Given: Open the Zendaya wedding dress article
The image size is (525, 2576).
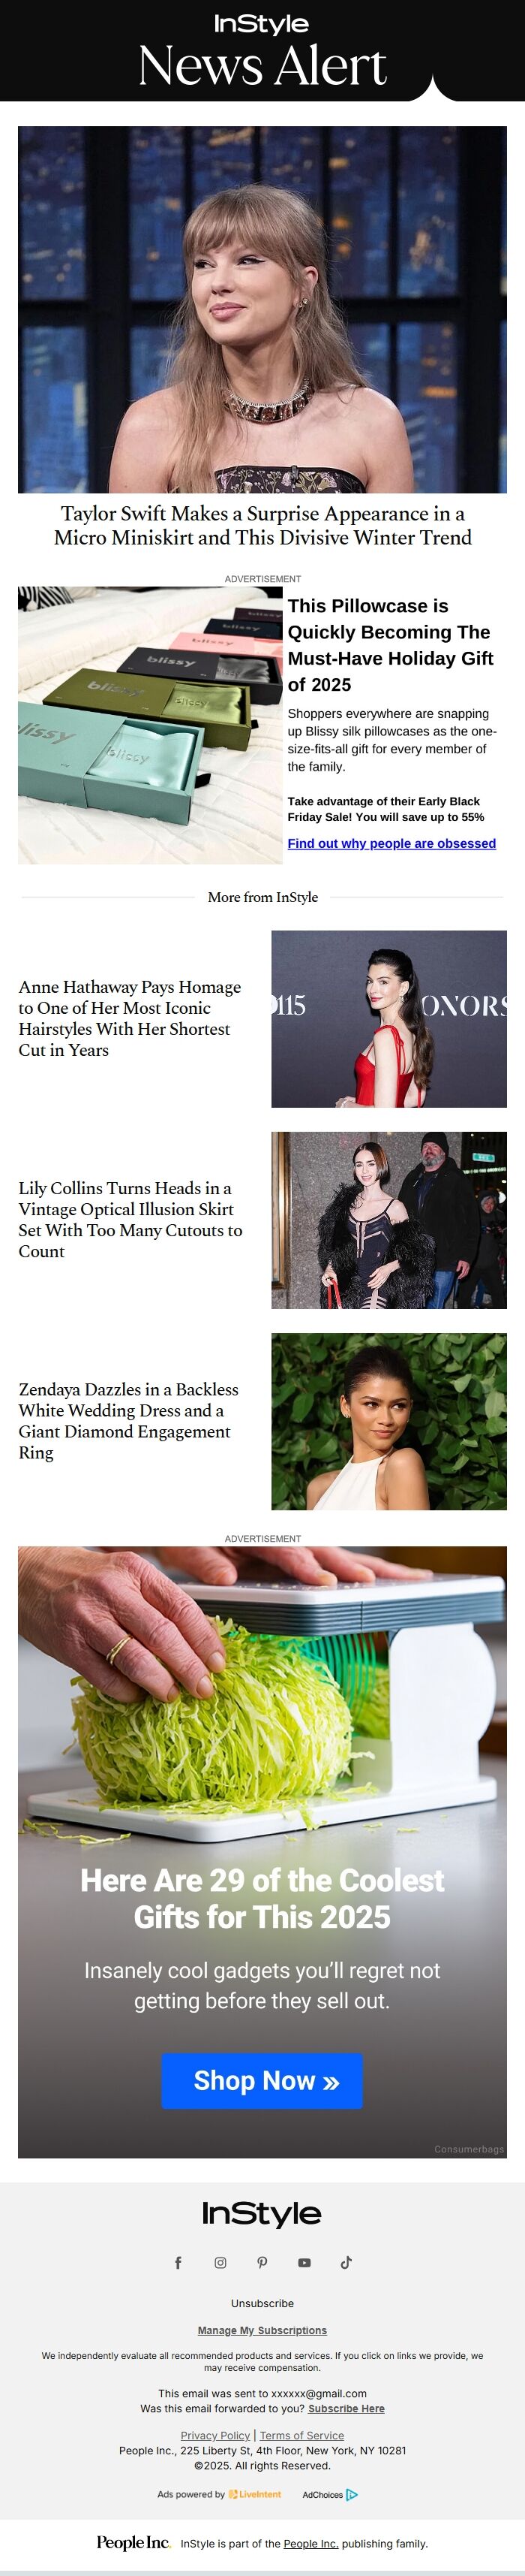Looking at the screenshot, I should 129,1421.
